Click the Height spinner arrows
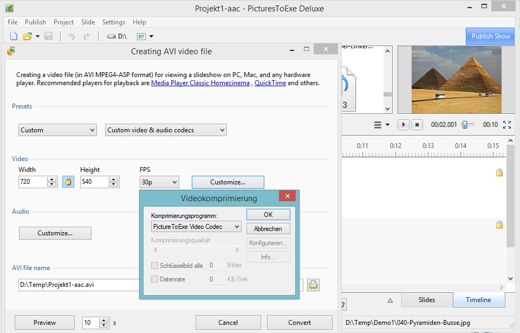 [113, 182]
